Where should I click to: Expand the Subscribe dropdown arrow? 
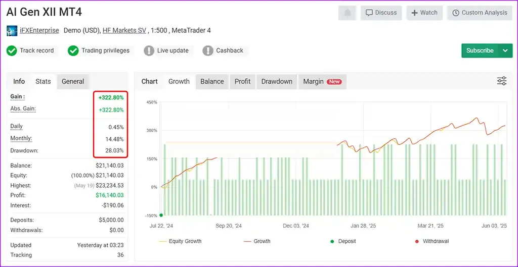pos(505,51)
